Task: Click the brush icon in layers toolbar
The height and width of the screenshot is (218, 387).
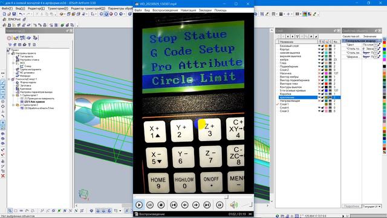Action: [x=316, y=36]
